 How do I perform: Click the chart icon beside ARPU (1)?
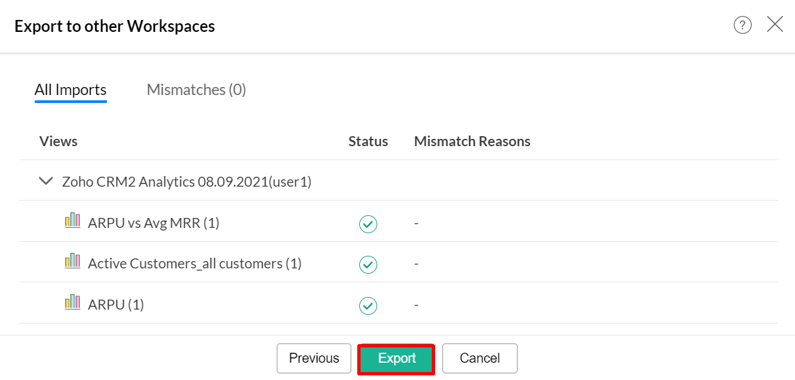coord(73,303)
